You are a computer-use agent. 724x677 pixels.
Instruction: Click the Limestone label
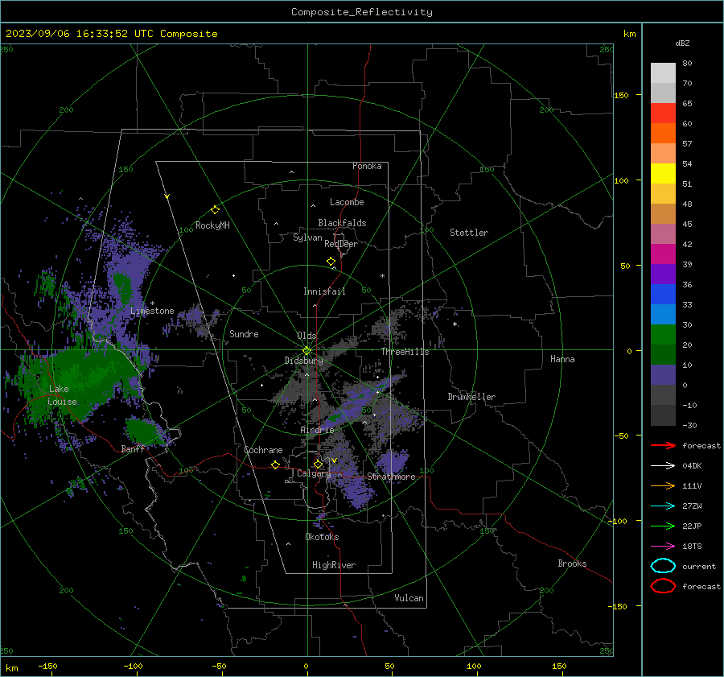point(152,311)
